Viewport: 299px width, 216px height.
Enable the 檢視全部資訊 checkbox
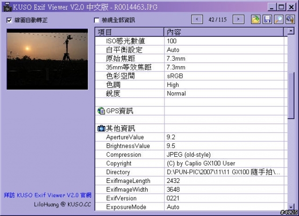97,20
